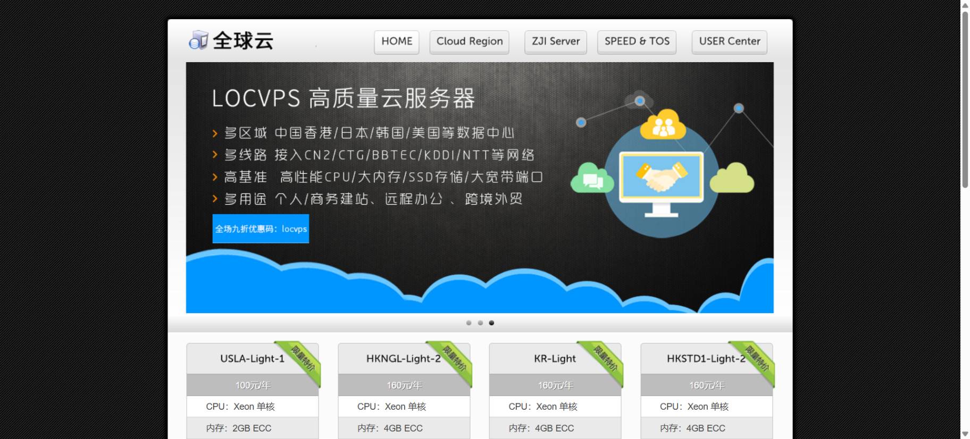970x439 pixels.
Task: Click the 100元/年 price on USLA-Light-1
Action: [x=253, y=385]
